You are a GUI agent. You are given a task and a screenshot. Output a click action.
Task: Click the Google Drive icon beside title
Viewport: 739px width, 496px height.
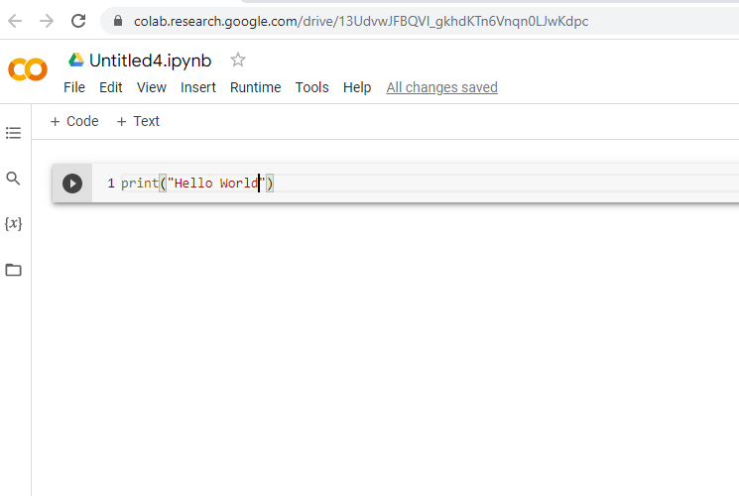tap(75, 60)
